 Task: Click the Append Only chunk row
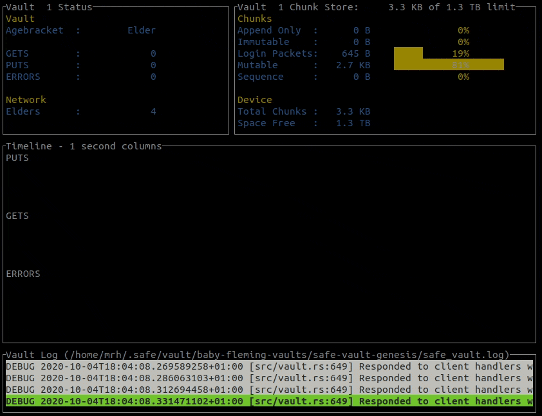click(353, 30)
